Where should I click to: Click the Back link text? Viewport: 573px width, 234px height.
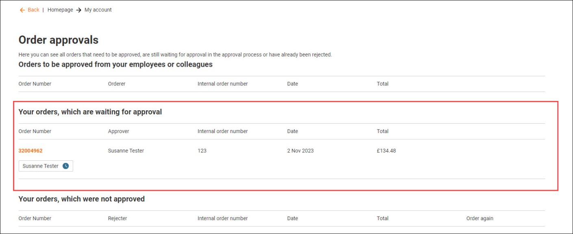[33, 10]
